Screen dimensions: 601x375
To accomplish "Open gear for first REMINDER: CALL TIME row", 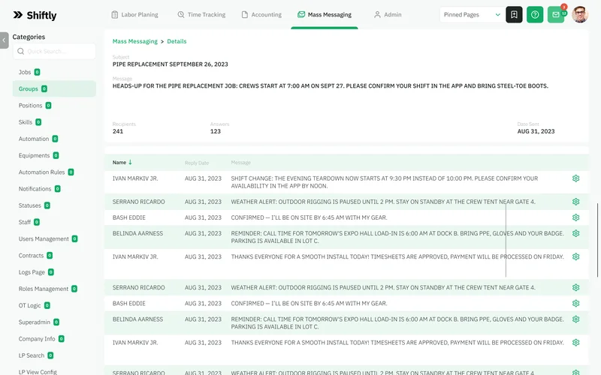I will pos(575,233).
